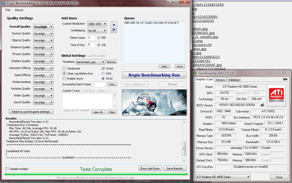Click the Driver Version atiumdag field

[x=251, y=148]
